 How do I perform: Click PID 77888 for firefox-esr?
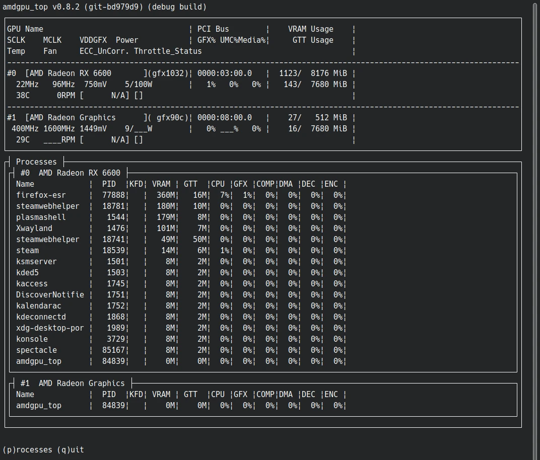(113, 195)
